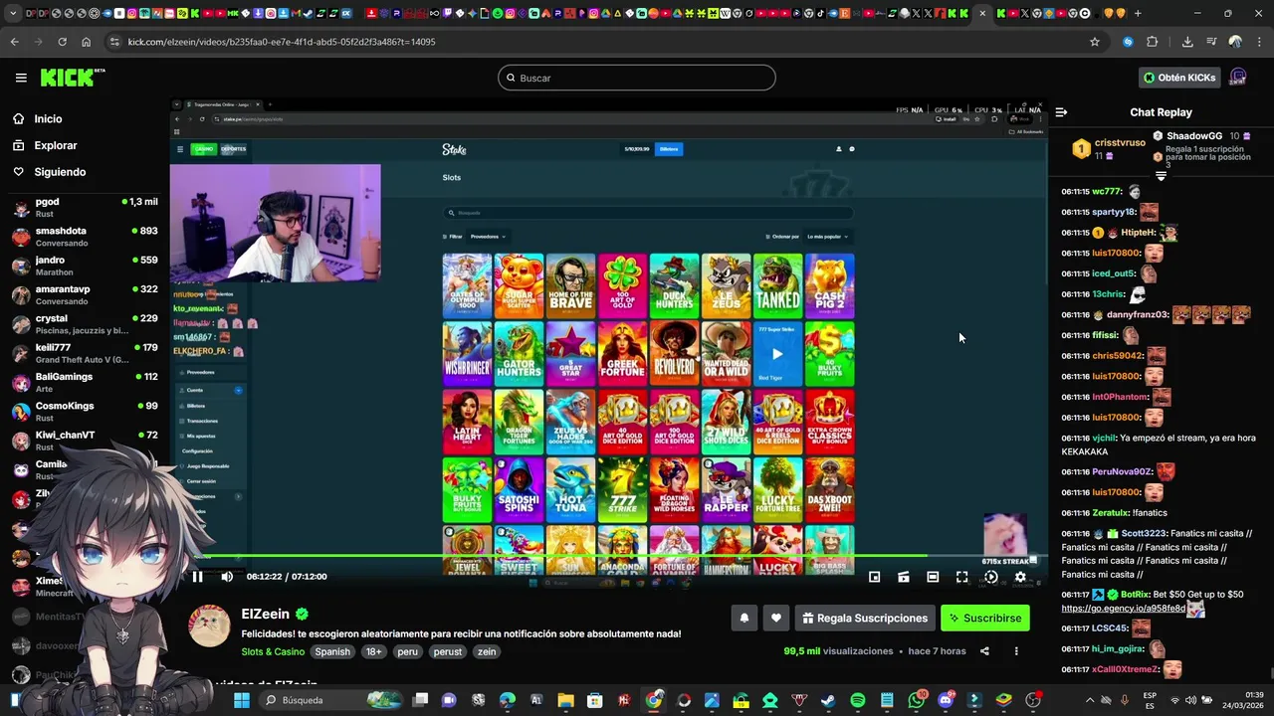The height and width of the screenshot is (716, 1274).
Task: Collapse the Chat Replay panel
Action: (x=1061, y=112)
